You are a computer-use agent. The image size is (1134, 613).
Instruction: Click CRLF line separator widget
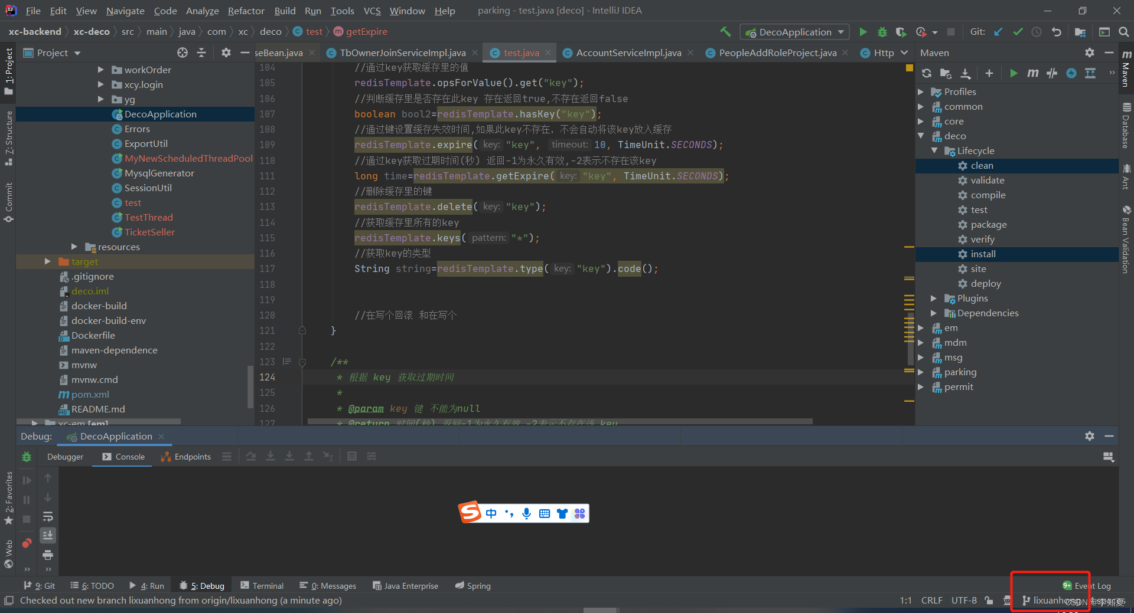(931, 601)
